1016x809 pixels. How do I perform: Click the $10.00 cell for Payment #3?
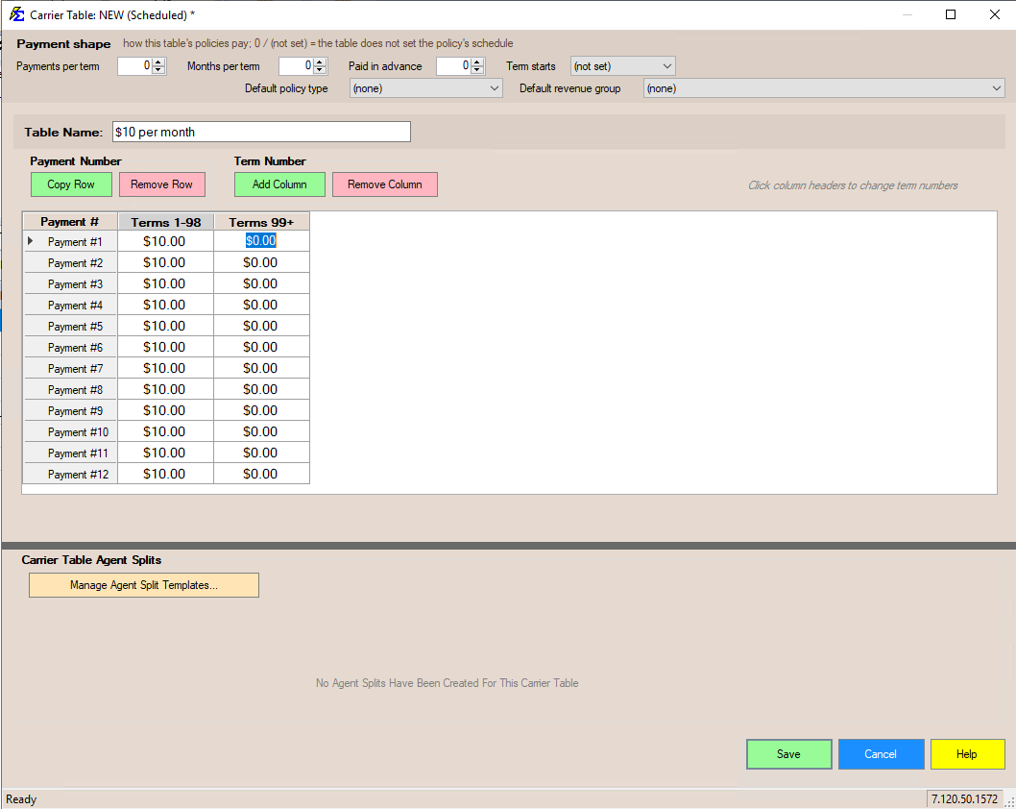(x=165, y=284)
